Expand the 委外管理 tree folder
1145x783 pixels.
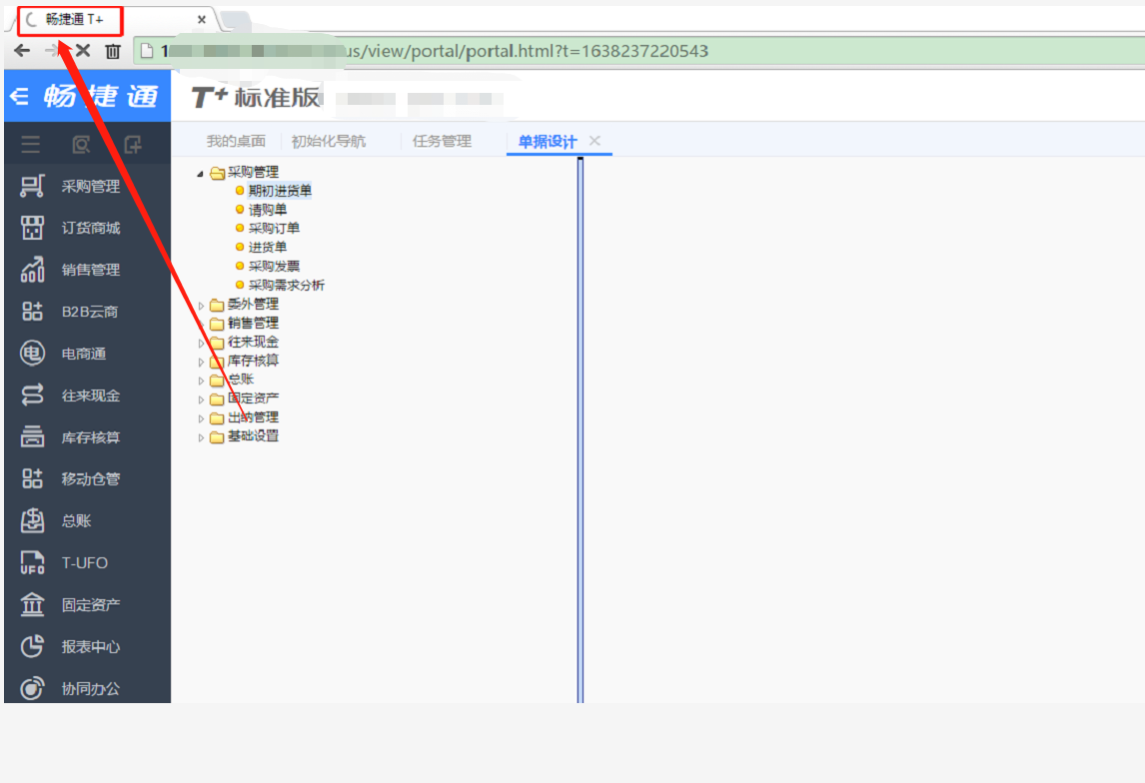(201, 306)
